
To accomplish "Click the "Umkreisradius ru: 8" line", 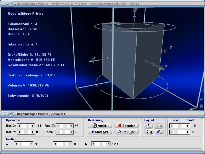I will click(x=24, y=29).
